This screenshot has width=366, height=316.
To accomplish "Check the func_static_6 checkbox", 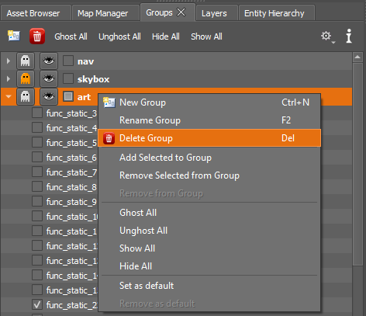I will pos(37,158).
